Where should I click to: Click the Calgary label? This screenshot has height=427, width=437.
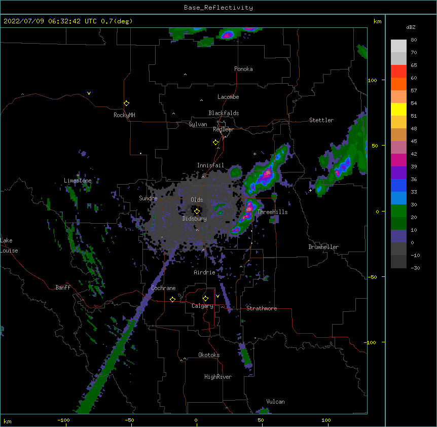(x=202, y=306)
